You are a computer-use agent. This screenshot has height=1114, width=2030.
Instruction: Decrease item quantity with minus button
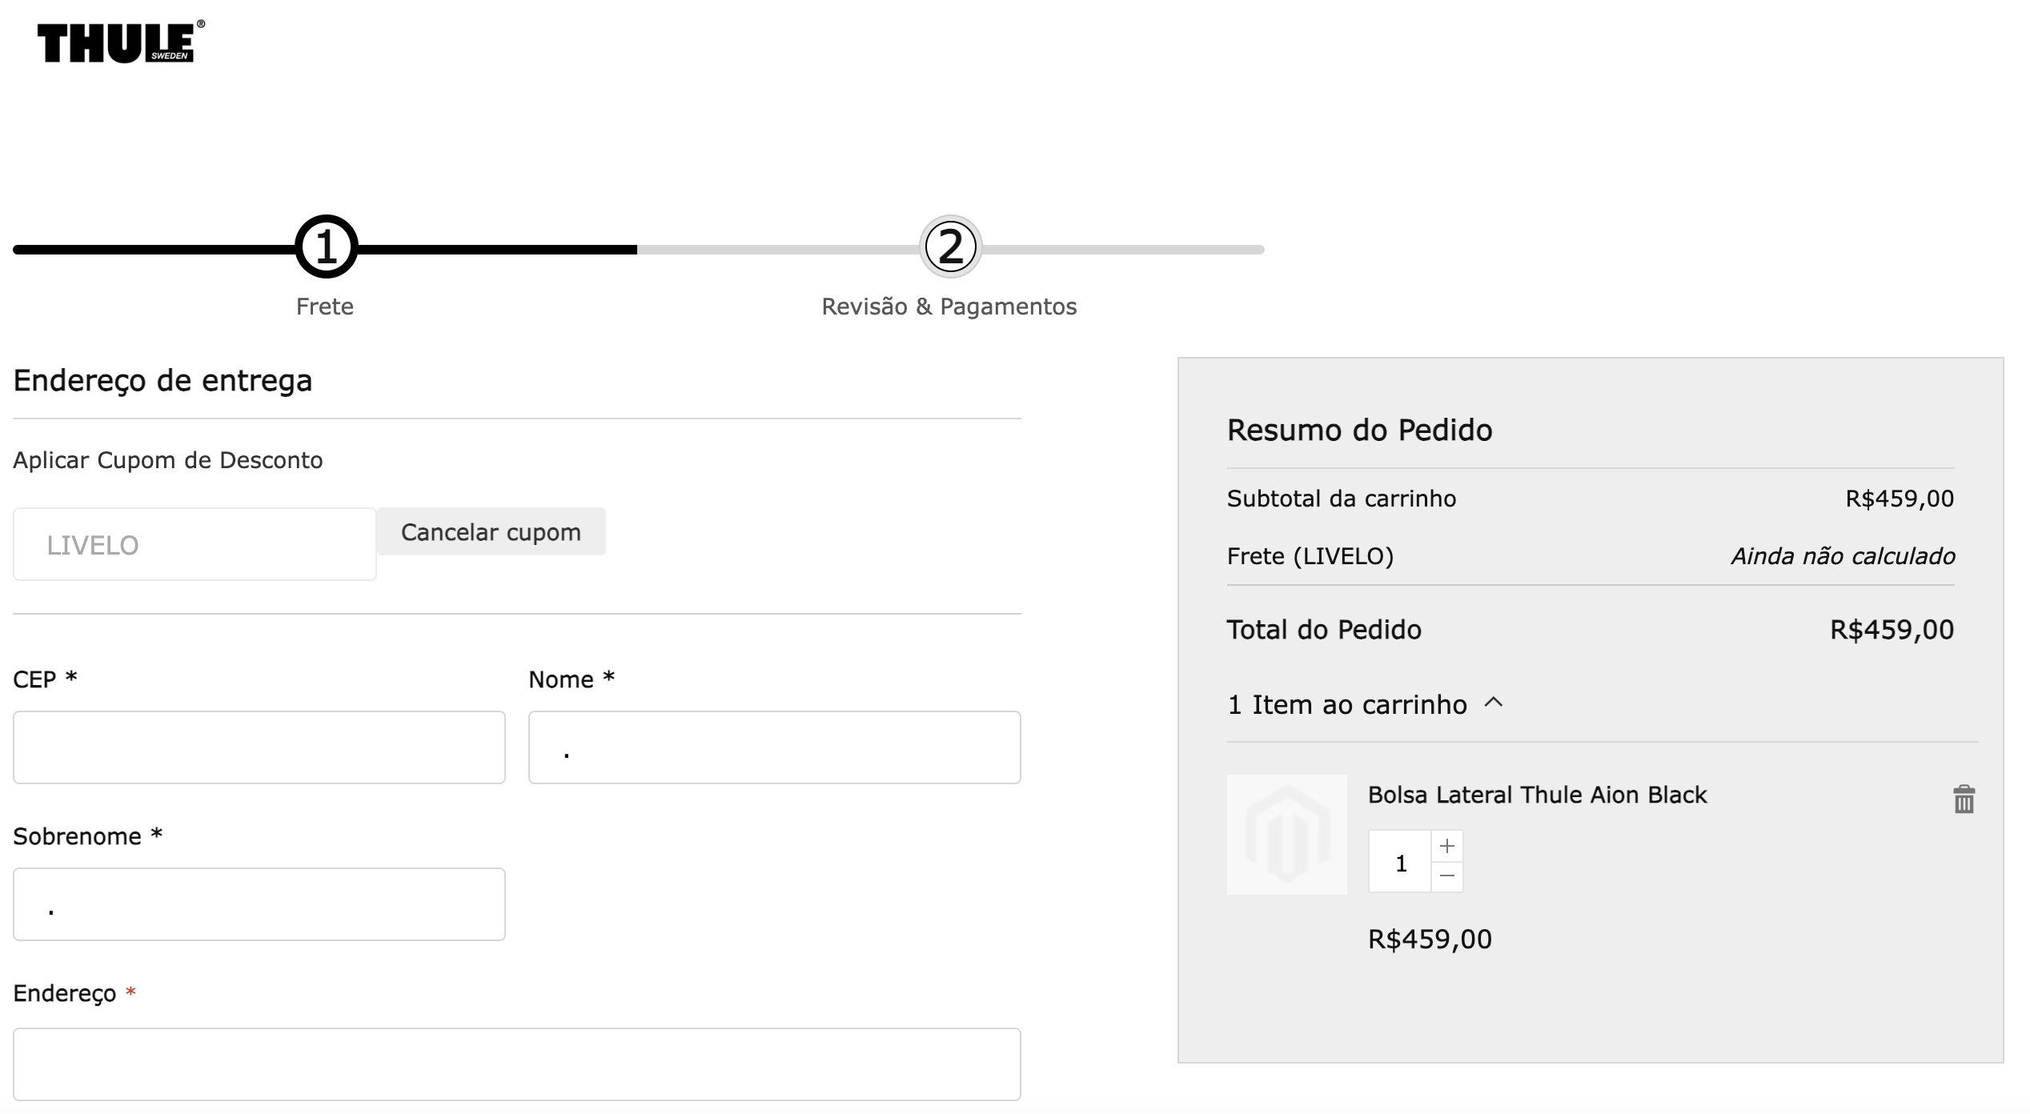tap(1446, 876)
